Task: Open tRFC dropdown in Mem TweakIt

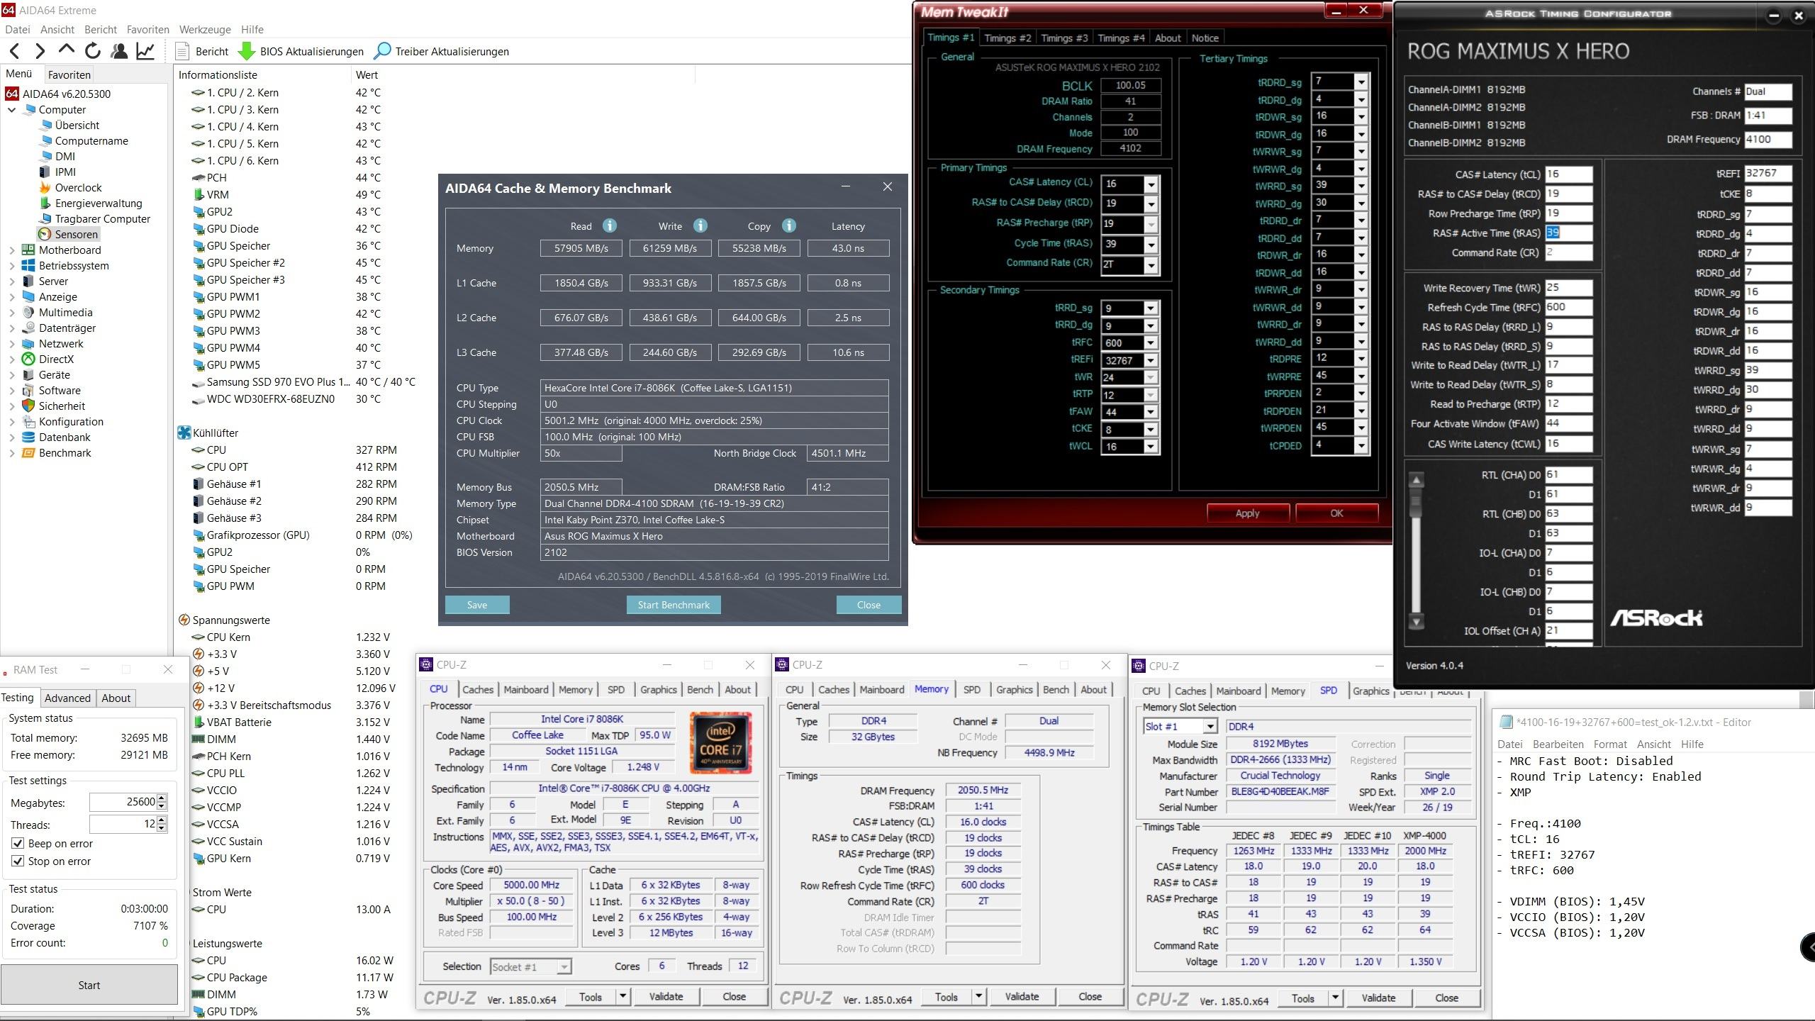Action: pos(1151,342)
